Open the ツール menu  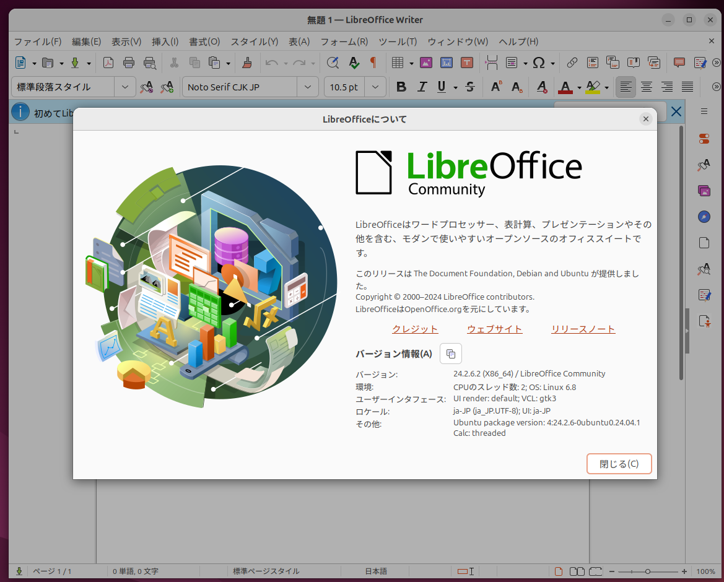398,41
